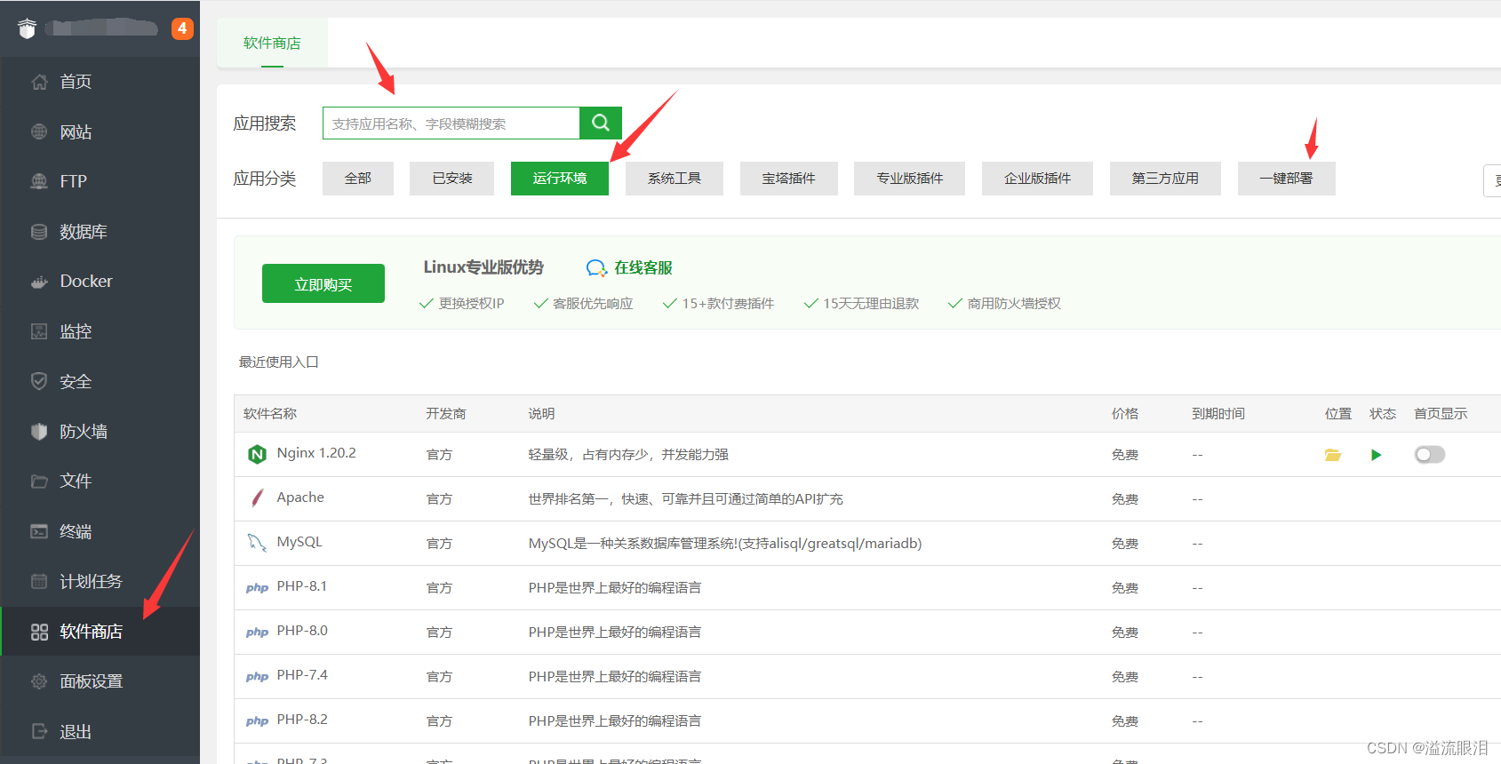Click the gear icon beside 面板设置
The height and width of the screenshot is (764, 1501).
point(39,681)
